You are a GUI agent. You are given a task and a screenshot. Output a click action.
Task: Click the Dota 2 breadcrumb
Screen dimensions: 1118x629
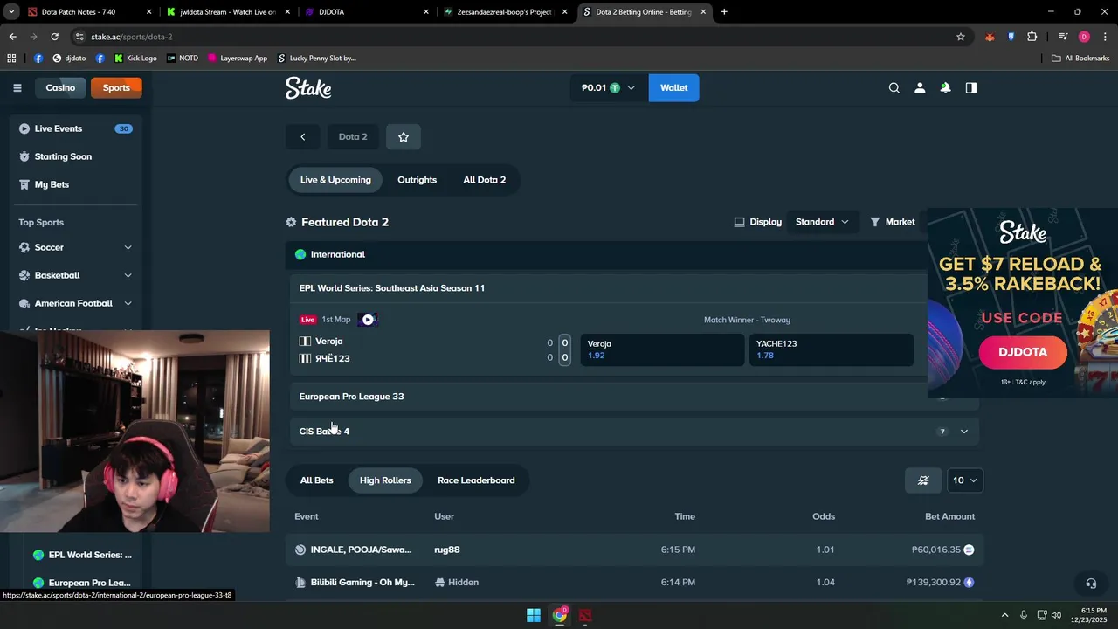353,136
